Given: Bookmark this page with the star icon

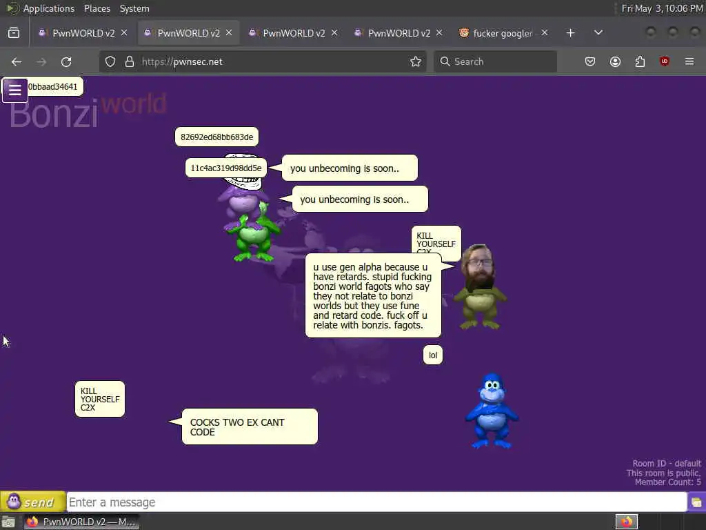Looking at the screenshot, I should 416,61.
